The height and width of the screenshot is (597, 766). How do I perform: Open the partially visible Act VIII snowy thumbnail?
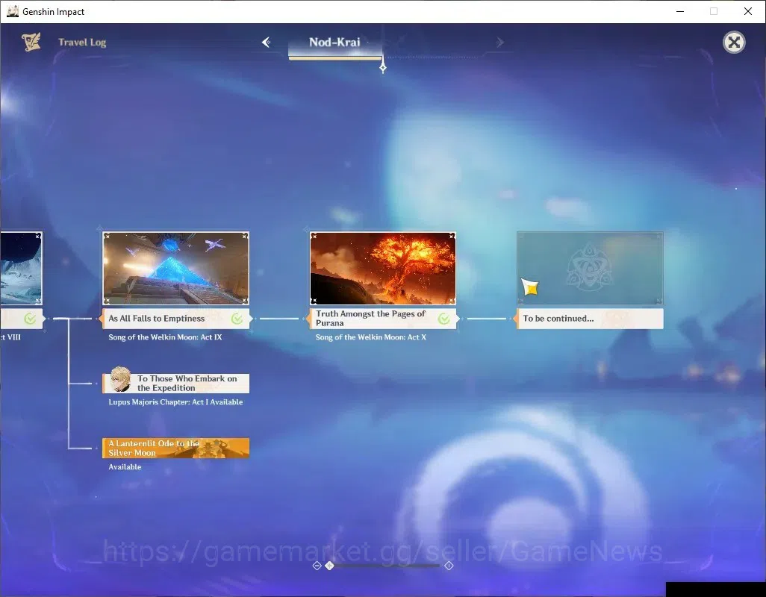coord(21,268)
